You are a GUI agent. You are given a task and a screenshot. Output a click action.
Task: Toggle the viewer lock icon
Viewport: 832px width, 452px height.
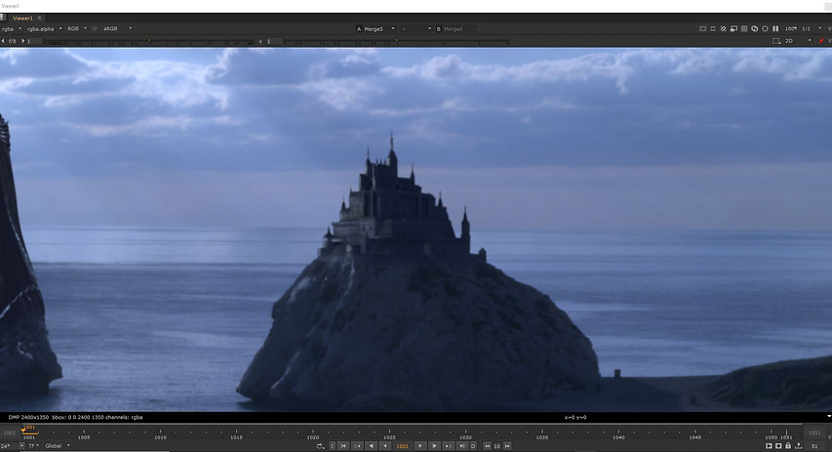click(x=788, y=446)
